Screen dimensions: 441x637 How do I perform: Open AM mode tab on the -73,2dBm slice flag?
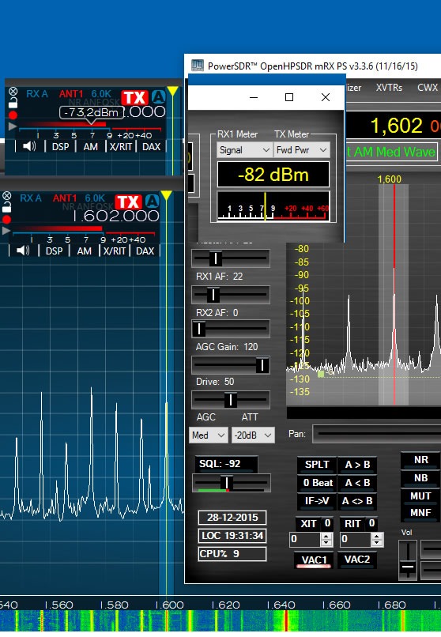click(90, 147)
